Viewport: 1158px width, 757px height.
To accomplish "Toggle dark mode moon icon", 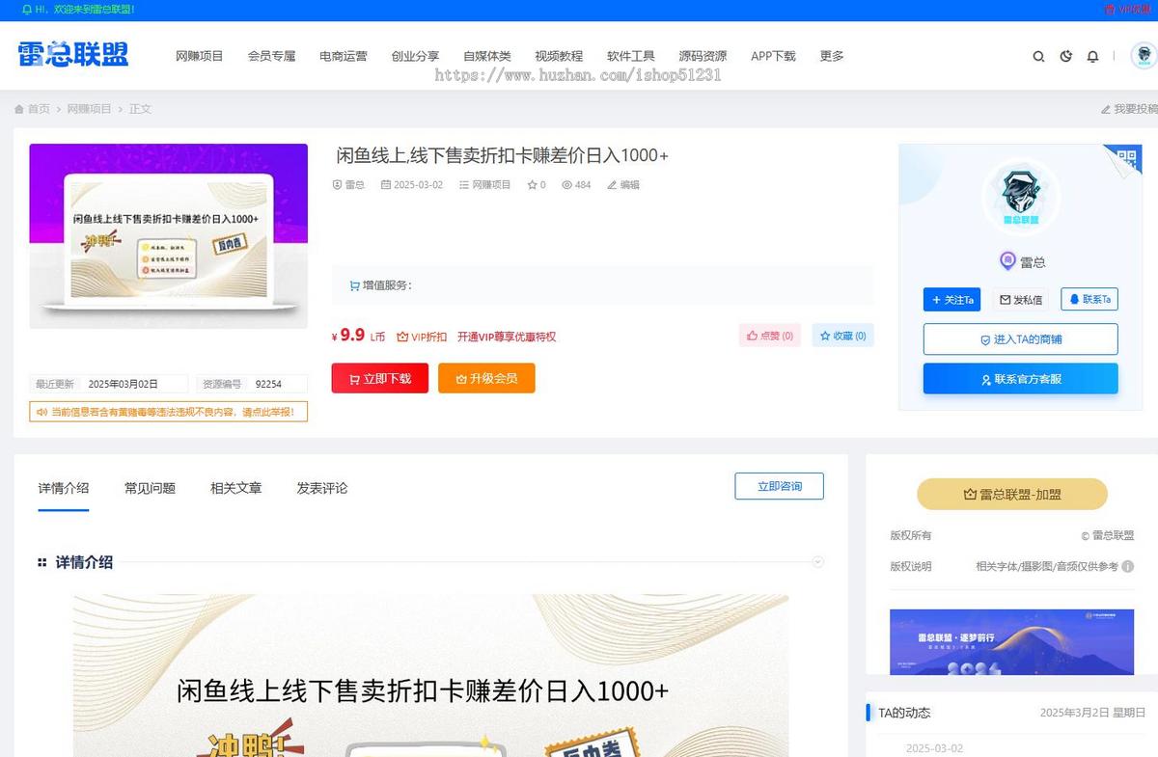I will click(1065, 57).
